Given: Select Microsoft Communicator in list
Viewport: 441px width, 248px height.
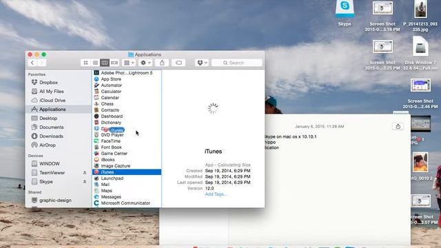Looking at the screenshot, I should pos(127,203).
